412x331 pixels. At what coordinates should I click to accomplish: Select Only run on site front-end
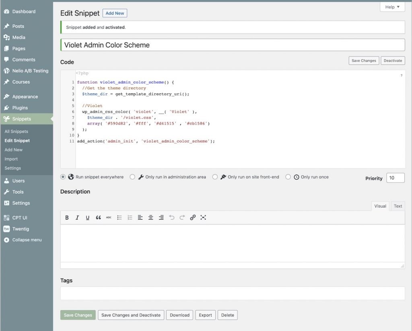click(215, 177)
